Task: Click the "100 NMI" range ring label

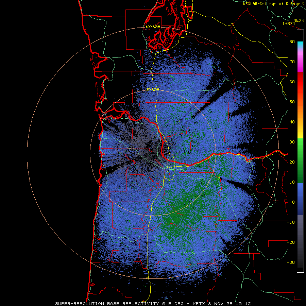Action: pos(153,27)
